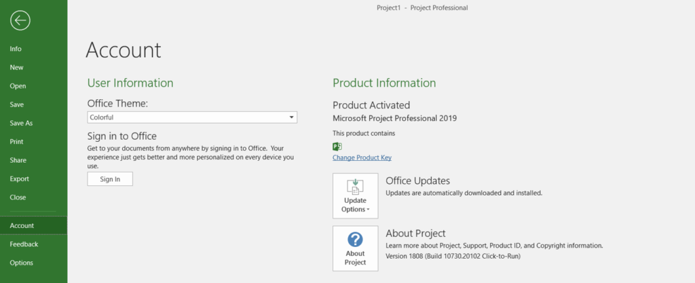The height and width of the screenshot is (283, 695).
Task: Open Update Options download icon button
Action: click(x=356, y=195)
